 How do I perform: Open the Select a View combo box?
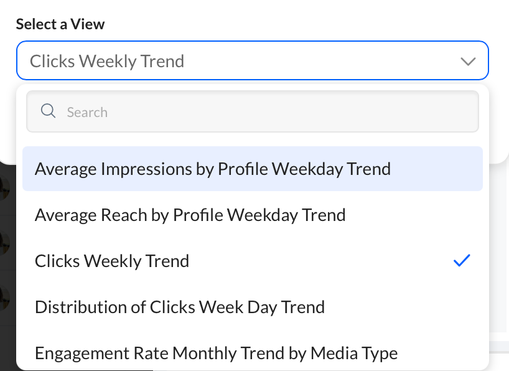pyautogui.click(x=253, y=60)
